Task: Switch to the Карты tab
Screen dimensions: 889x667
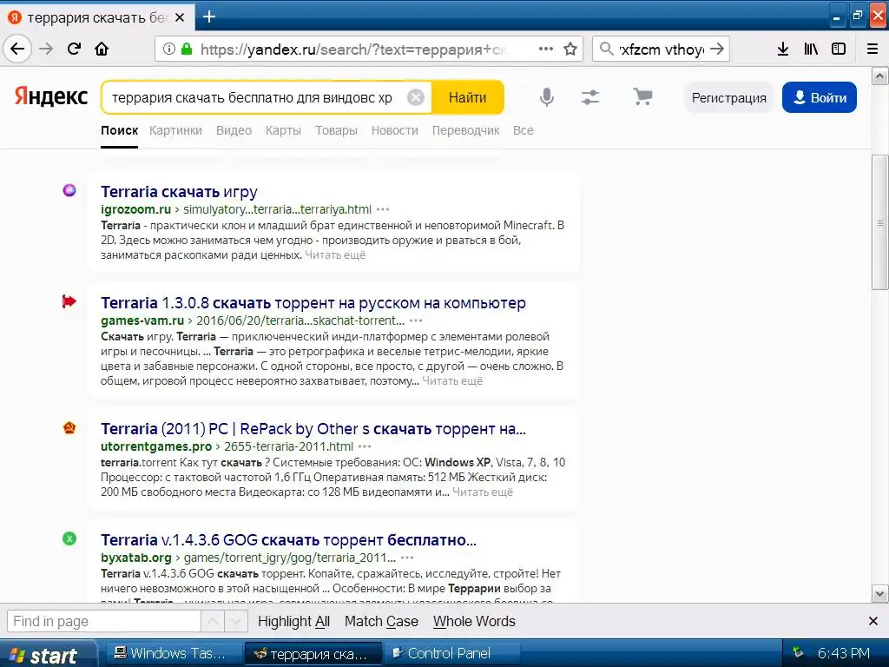Action: [x=283, y=130]
